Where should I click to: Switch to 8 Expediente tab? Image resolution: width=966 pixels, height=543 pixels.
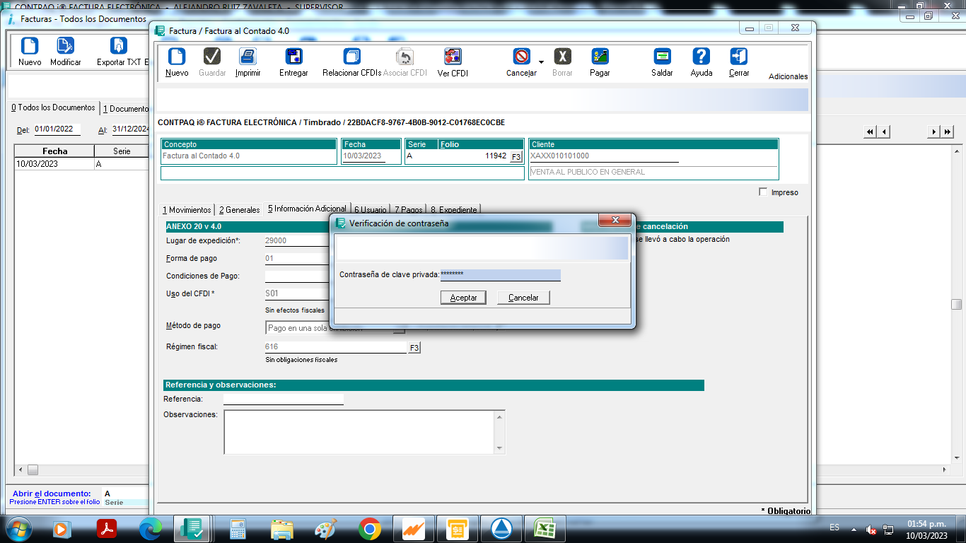click(453, 210)
